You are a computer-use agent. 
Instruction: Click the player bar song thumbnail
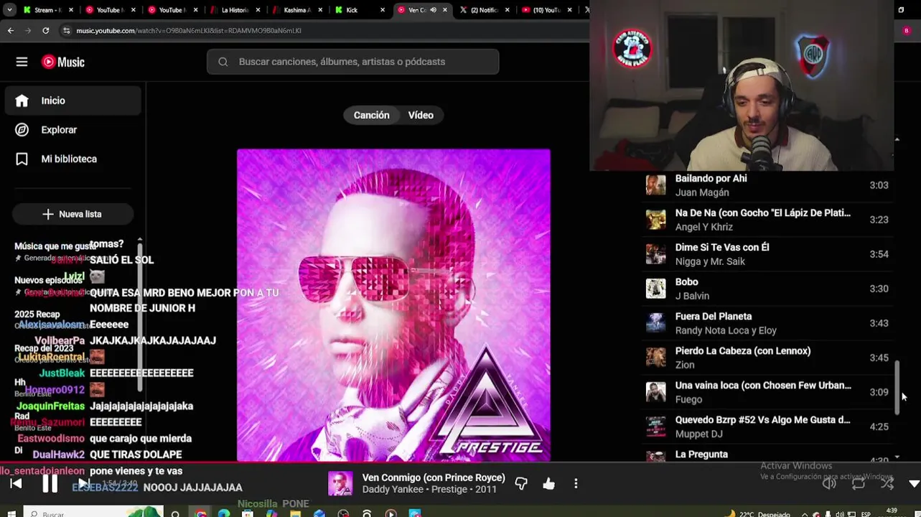340,483
